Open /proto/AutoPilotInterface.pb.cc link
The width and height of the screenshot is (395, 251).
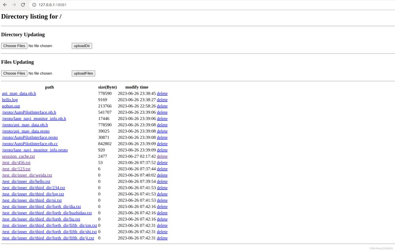click(30, 144)
